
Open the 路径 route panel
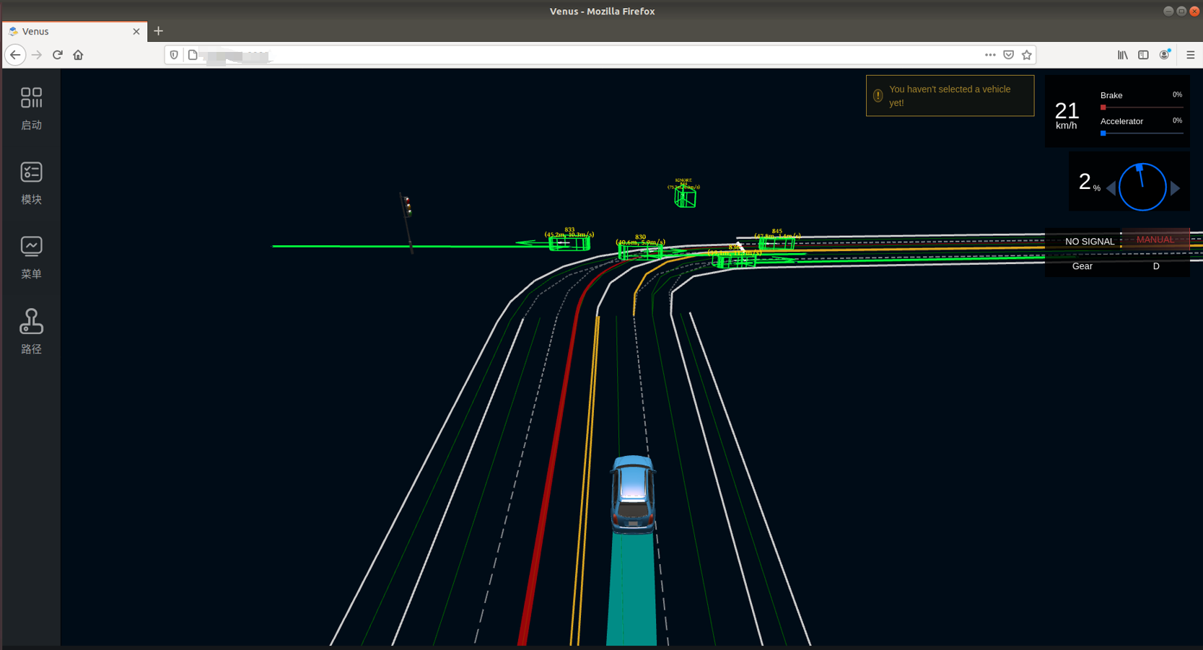[31, 331]
